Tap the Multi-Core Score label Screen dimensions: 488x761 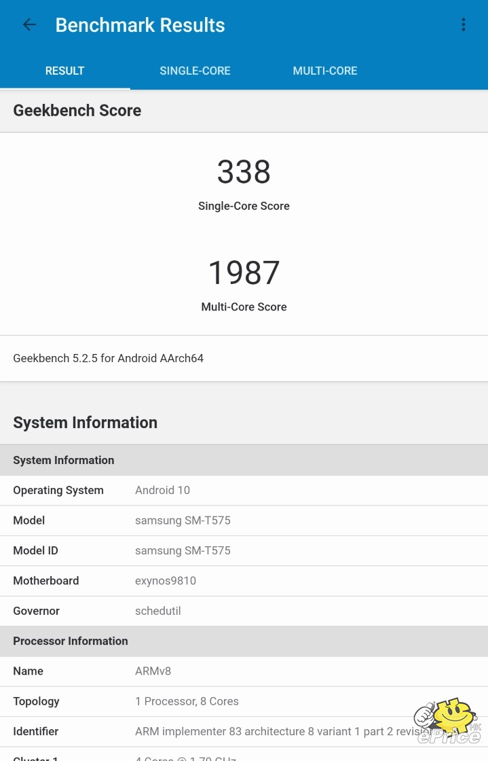244,306
